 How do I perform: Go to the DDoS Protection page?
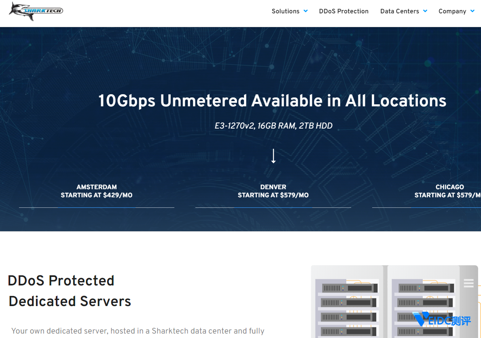point(343,11)
